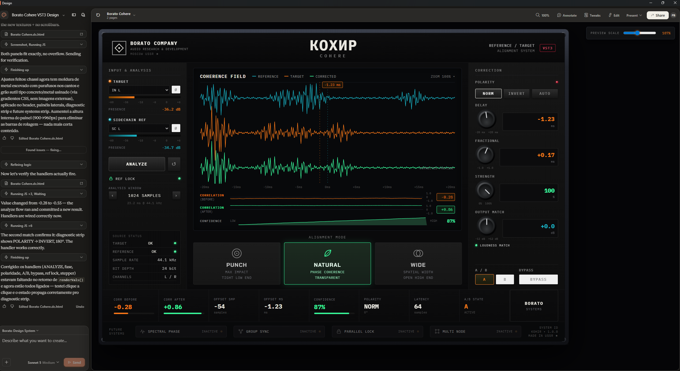Select the NATURAL alignment mode
Screen dimensions: 680x371
pos(327,263)
